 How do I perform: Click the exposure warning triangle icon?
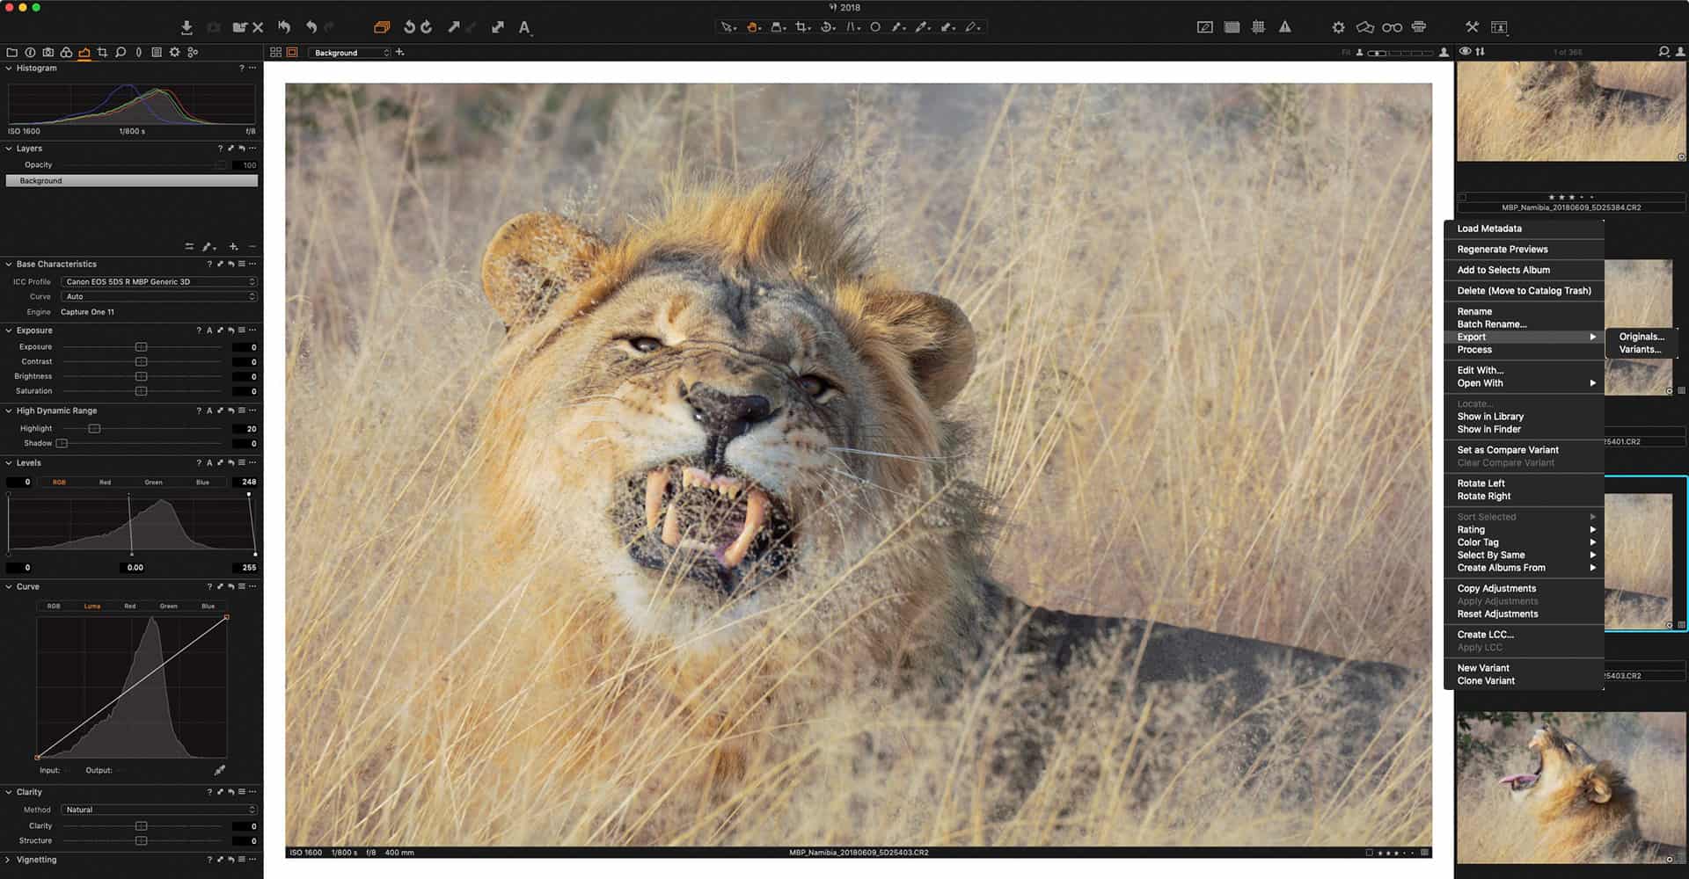[1285, 27]
